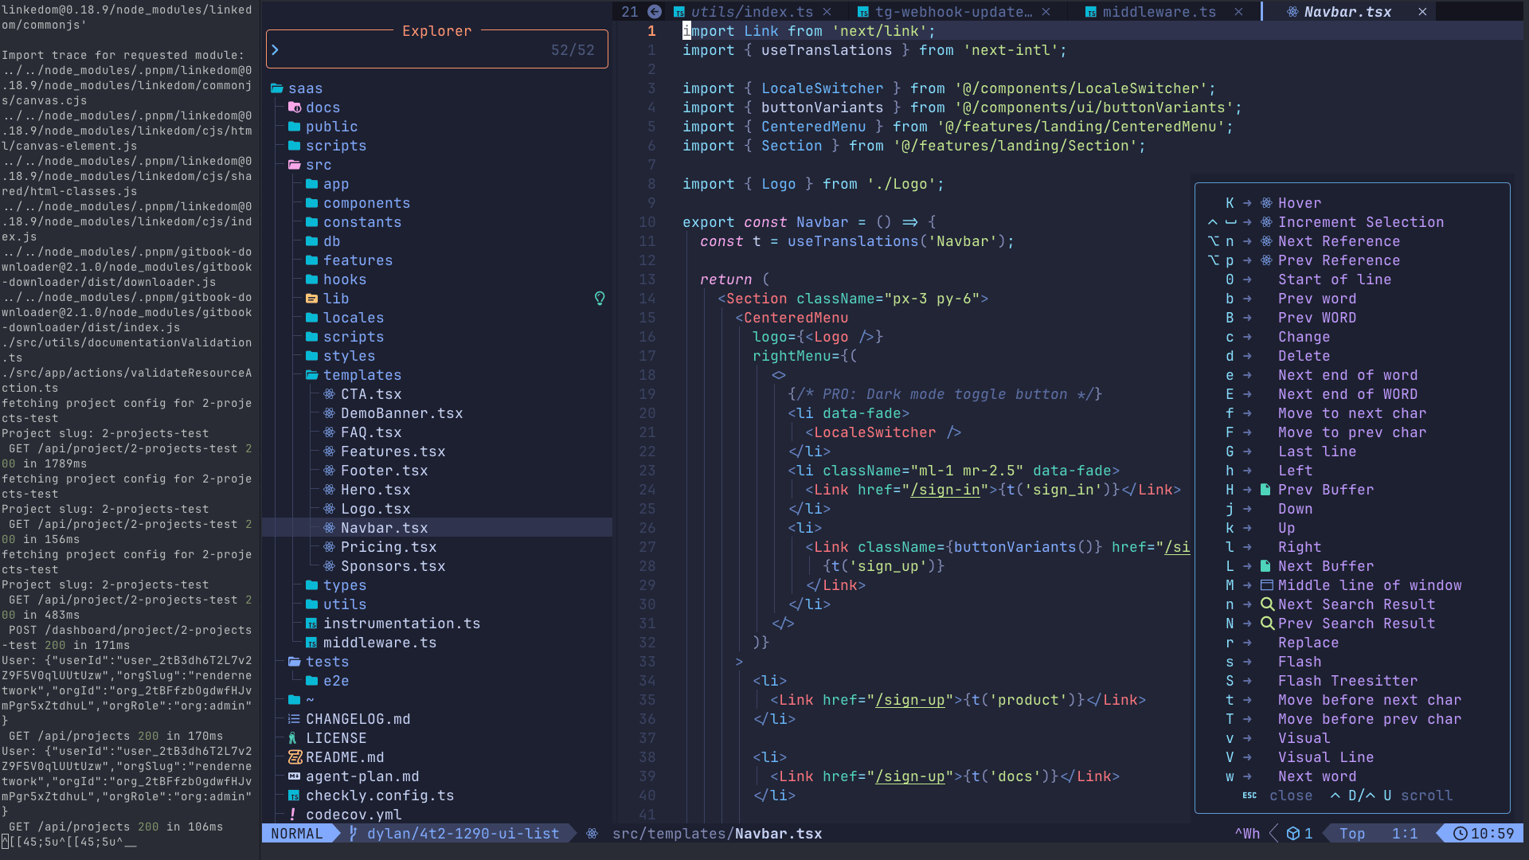Expand the e2e folder

coord(312,681)
